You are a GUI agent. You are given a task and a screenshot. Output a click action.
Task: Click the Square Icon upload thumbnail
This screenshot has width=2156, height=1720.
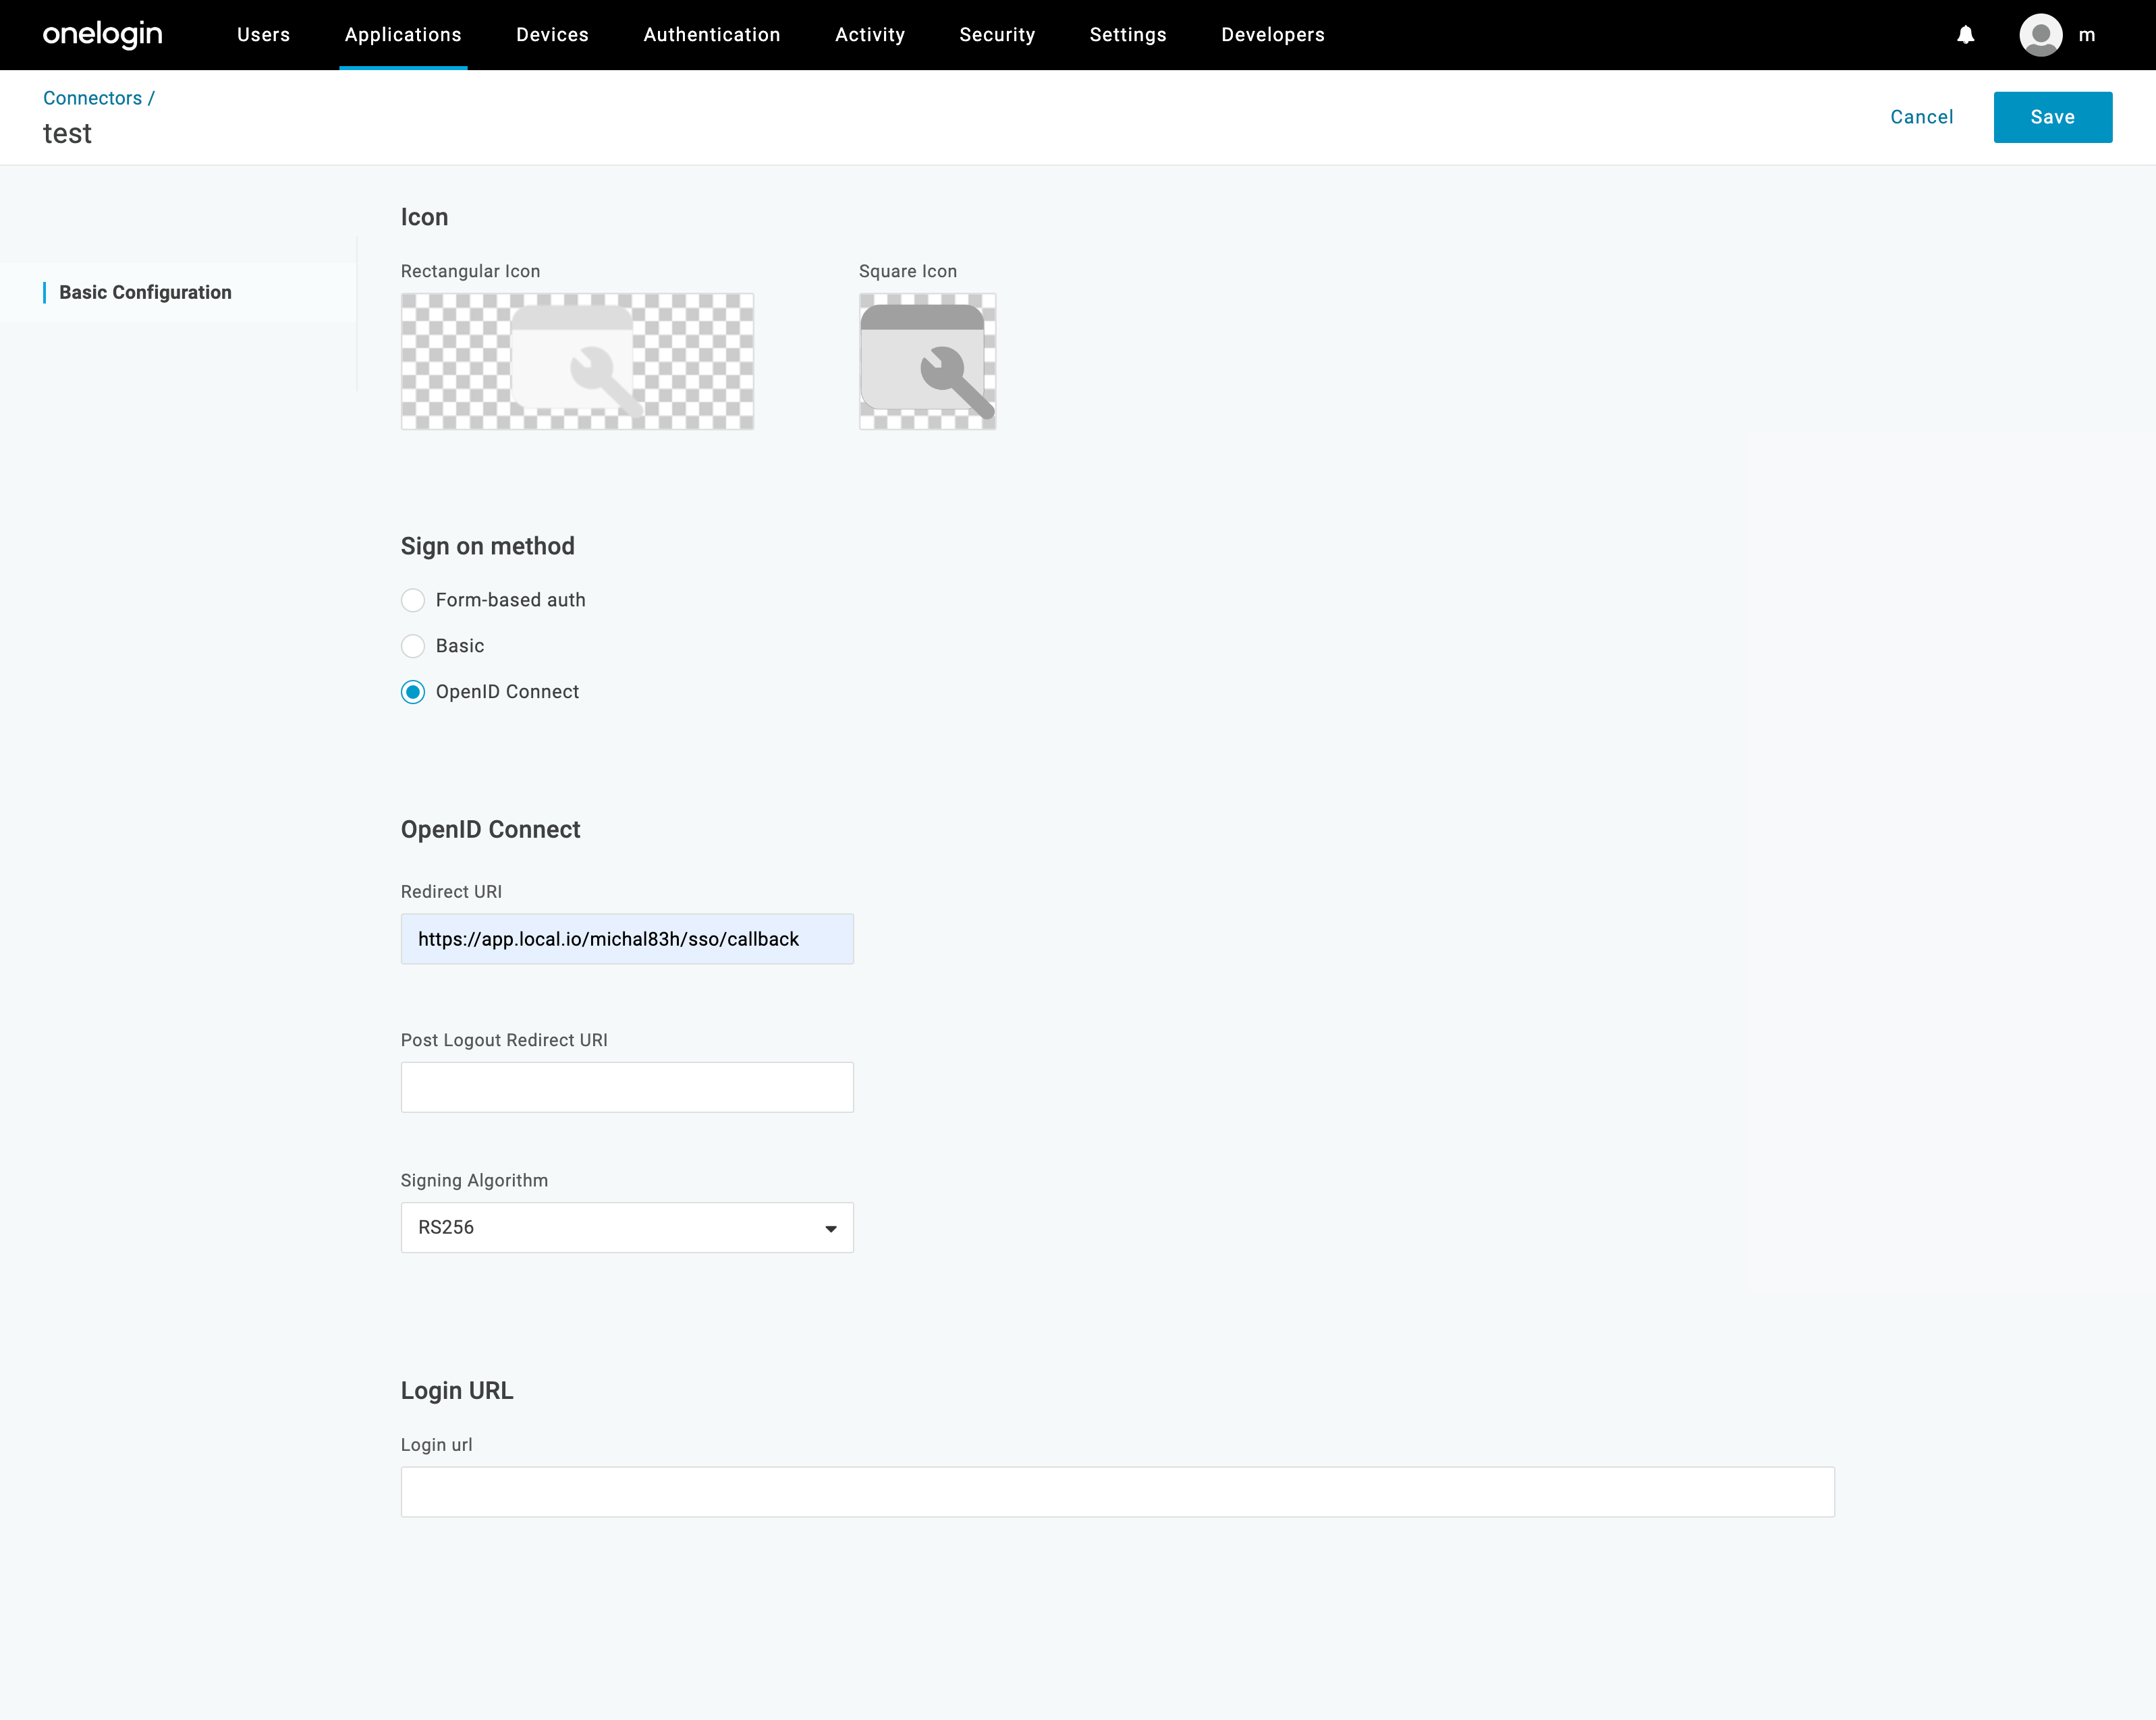[927, 361]
